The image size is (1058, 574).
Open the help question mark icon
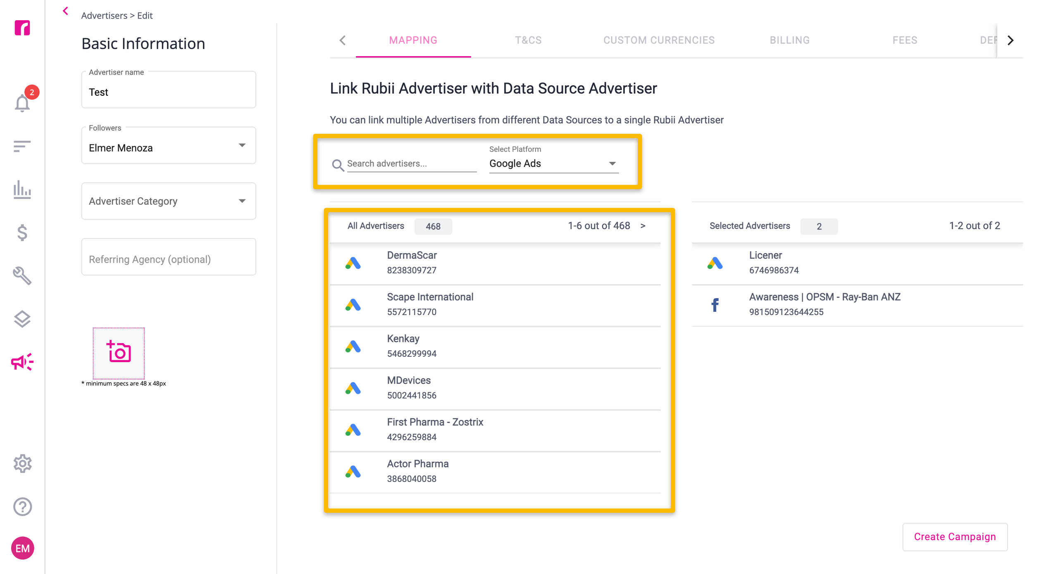[x=22, y=507]
